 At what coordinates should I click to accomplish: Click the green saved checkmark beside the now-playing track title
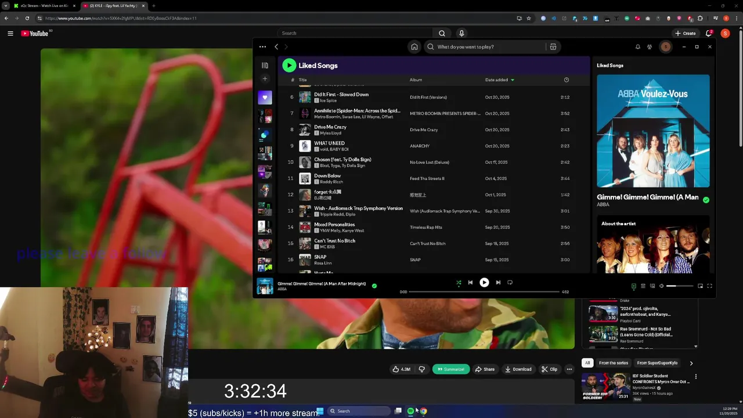point(374,286)
